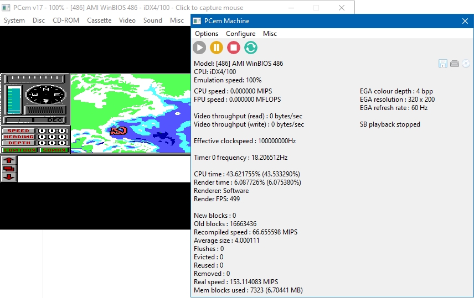The height and width of the screenshot is (298, 474).
Task: Open the System menu in PCem
Action: point(14,20)
